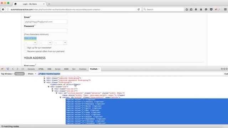This screenshot has width=228, height=128.
Task: Collapse the div class form-group node
Action: point(45,82)
